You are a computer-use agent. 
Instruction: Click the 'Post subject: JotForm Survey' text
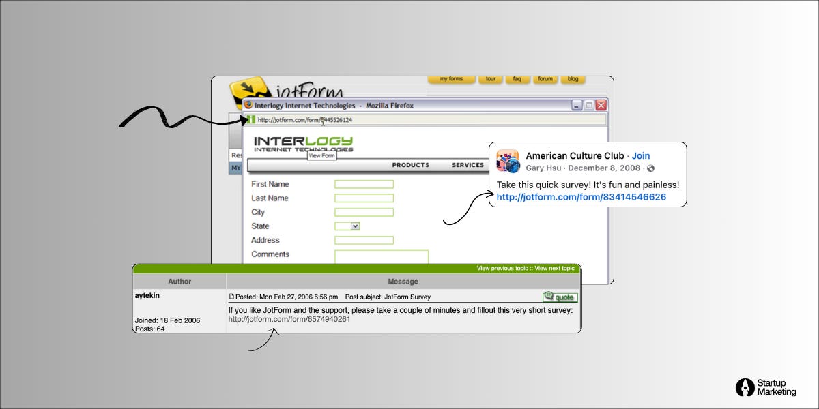pyautogui.click(x=388, y=297)
